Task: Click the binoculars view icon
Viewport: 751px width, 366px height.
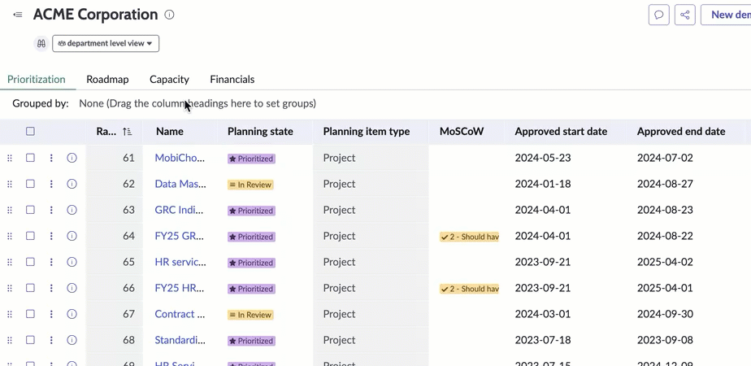Action: click(x=41, y=43)
